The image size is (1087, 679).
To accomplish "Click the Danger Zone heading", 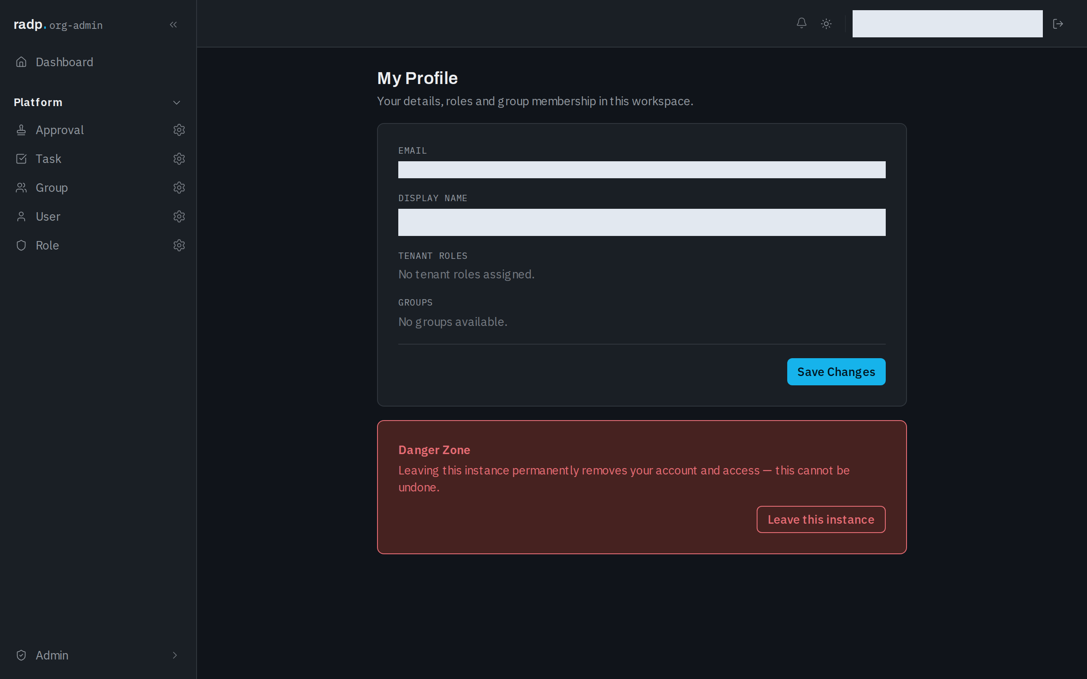I will coord(434,450).
